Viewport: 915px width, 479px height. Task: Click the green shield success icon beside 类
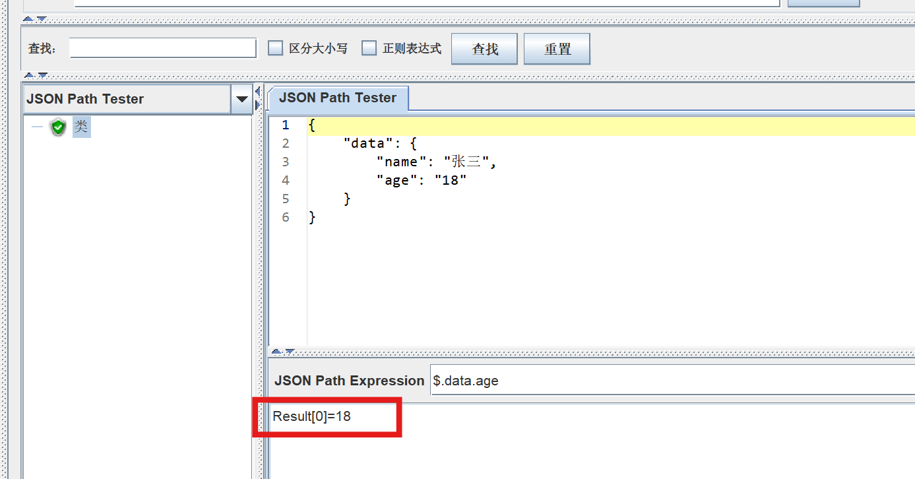(x=58, y=127)
